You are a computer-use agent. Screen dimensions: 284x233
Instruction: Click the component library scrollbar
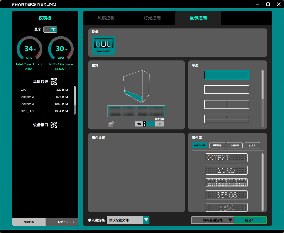263,182
